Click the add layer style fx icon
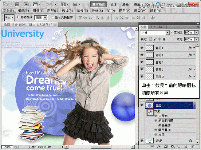 (159, 146)
